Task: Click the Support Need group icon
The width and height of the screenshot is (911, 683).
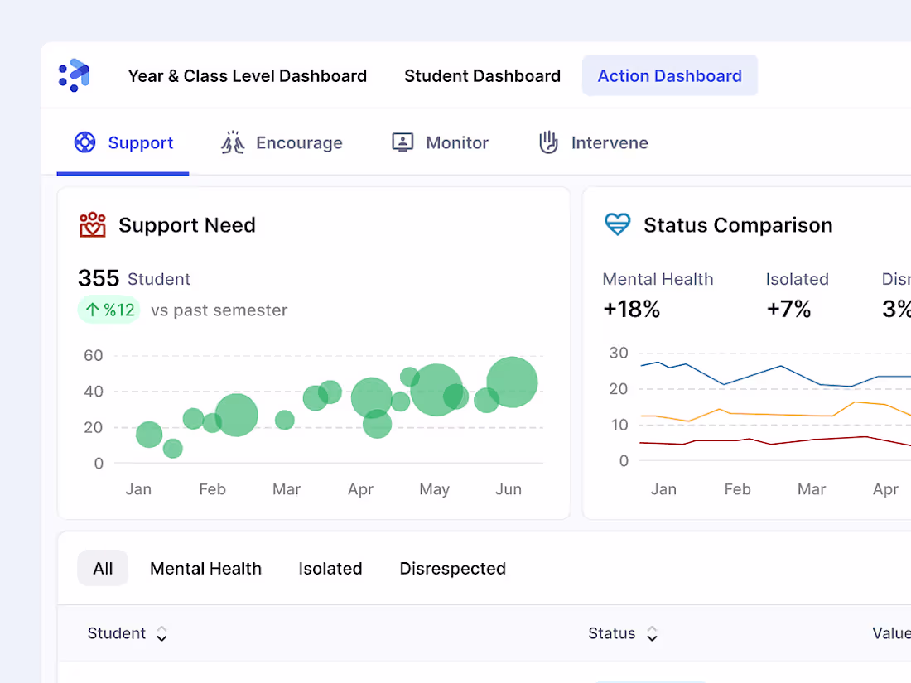Action: click(x=93, y=224)
